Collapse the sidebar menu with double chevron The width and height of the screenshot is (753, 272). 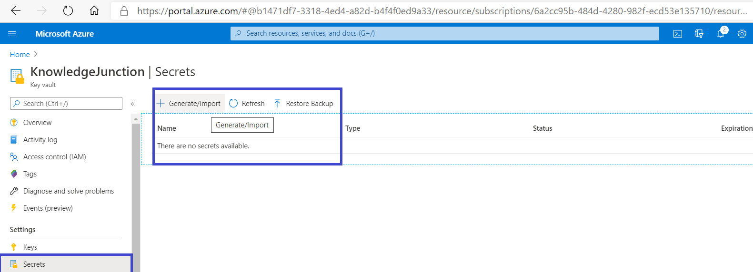tap(133, 104)
